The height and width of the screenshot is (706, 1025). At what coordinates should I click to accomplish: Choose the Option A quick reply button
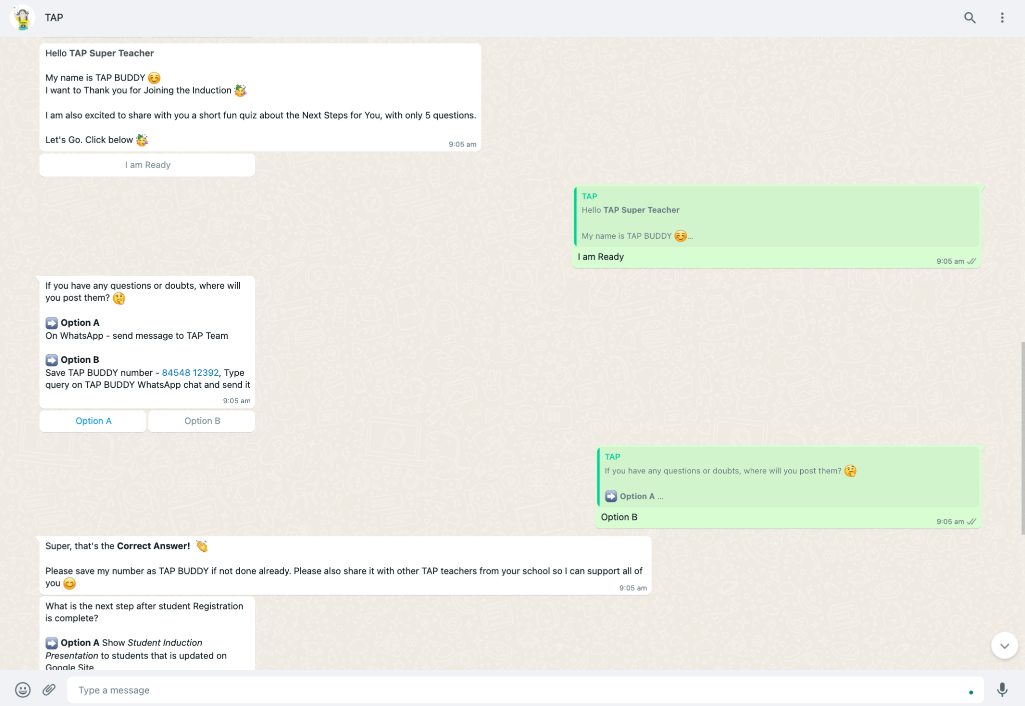point(93,421)
